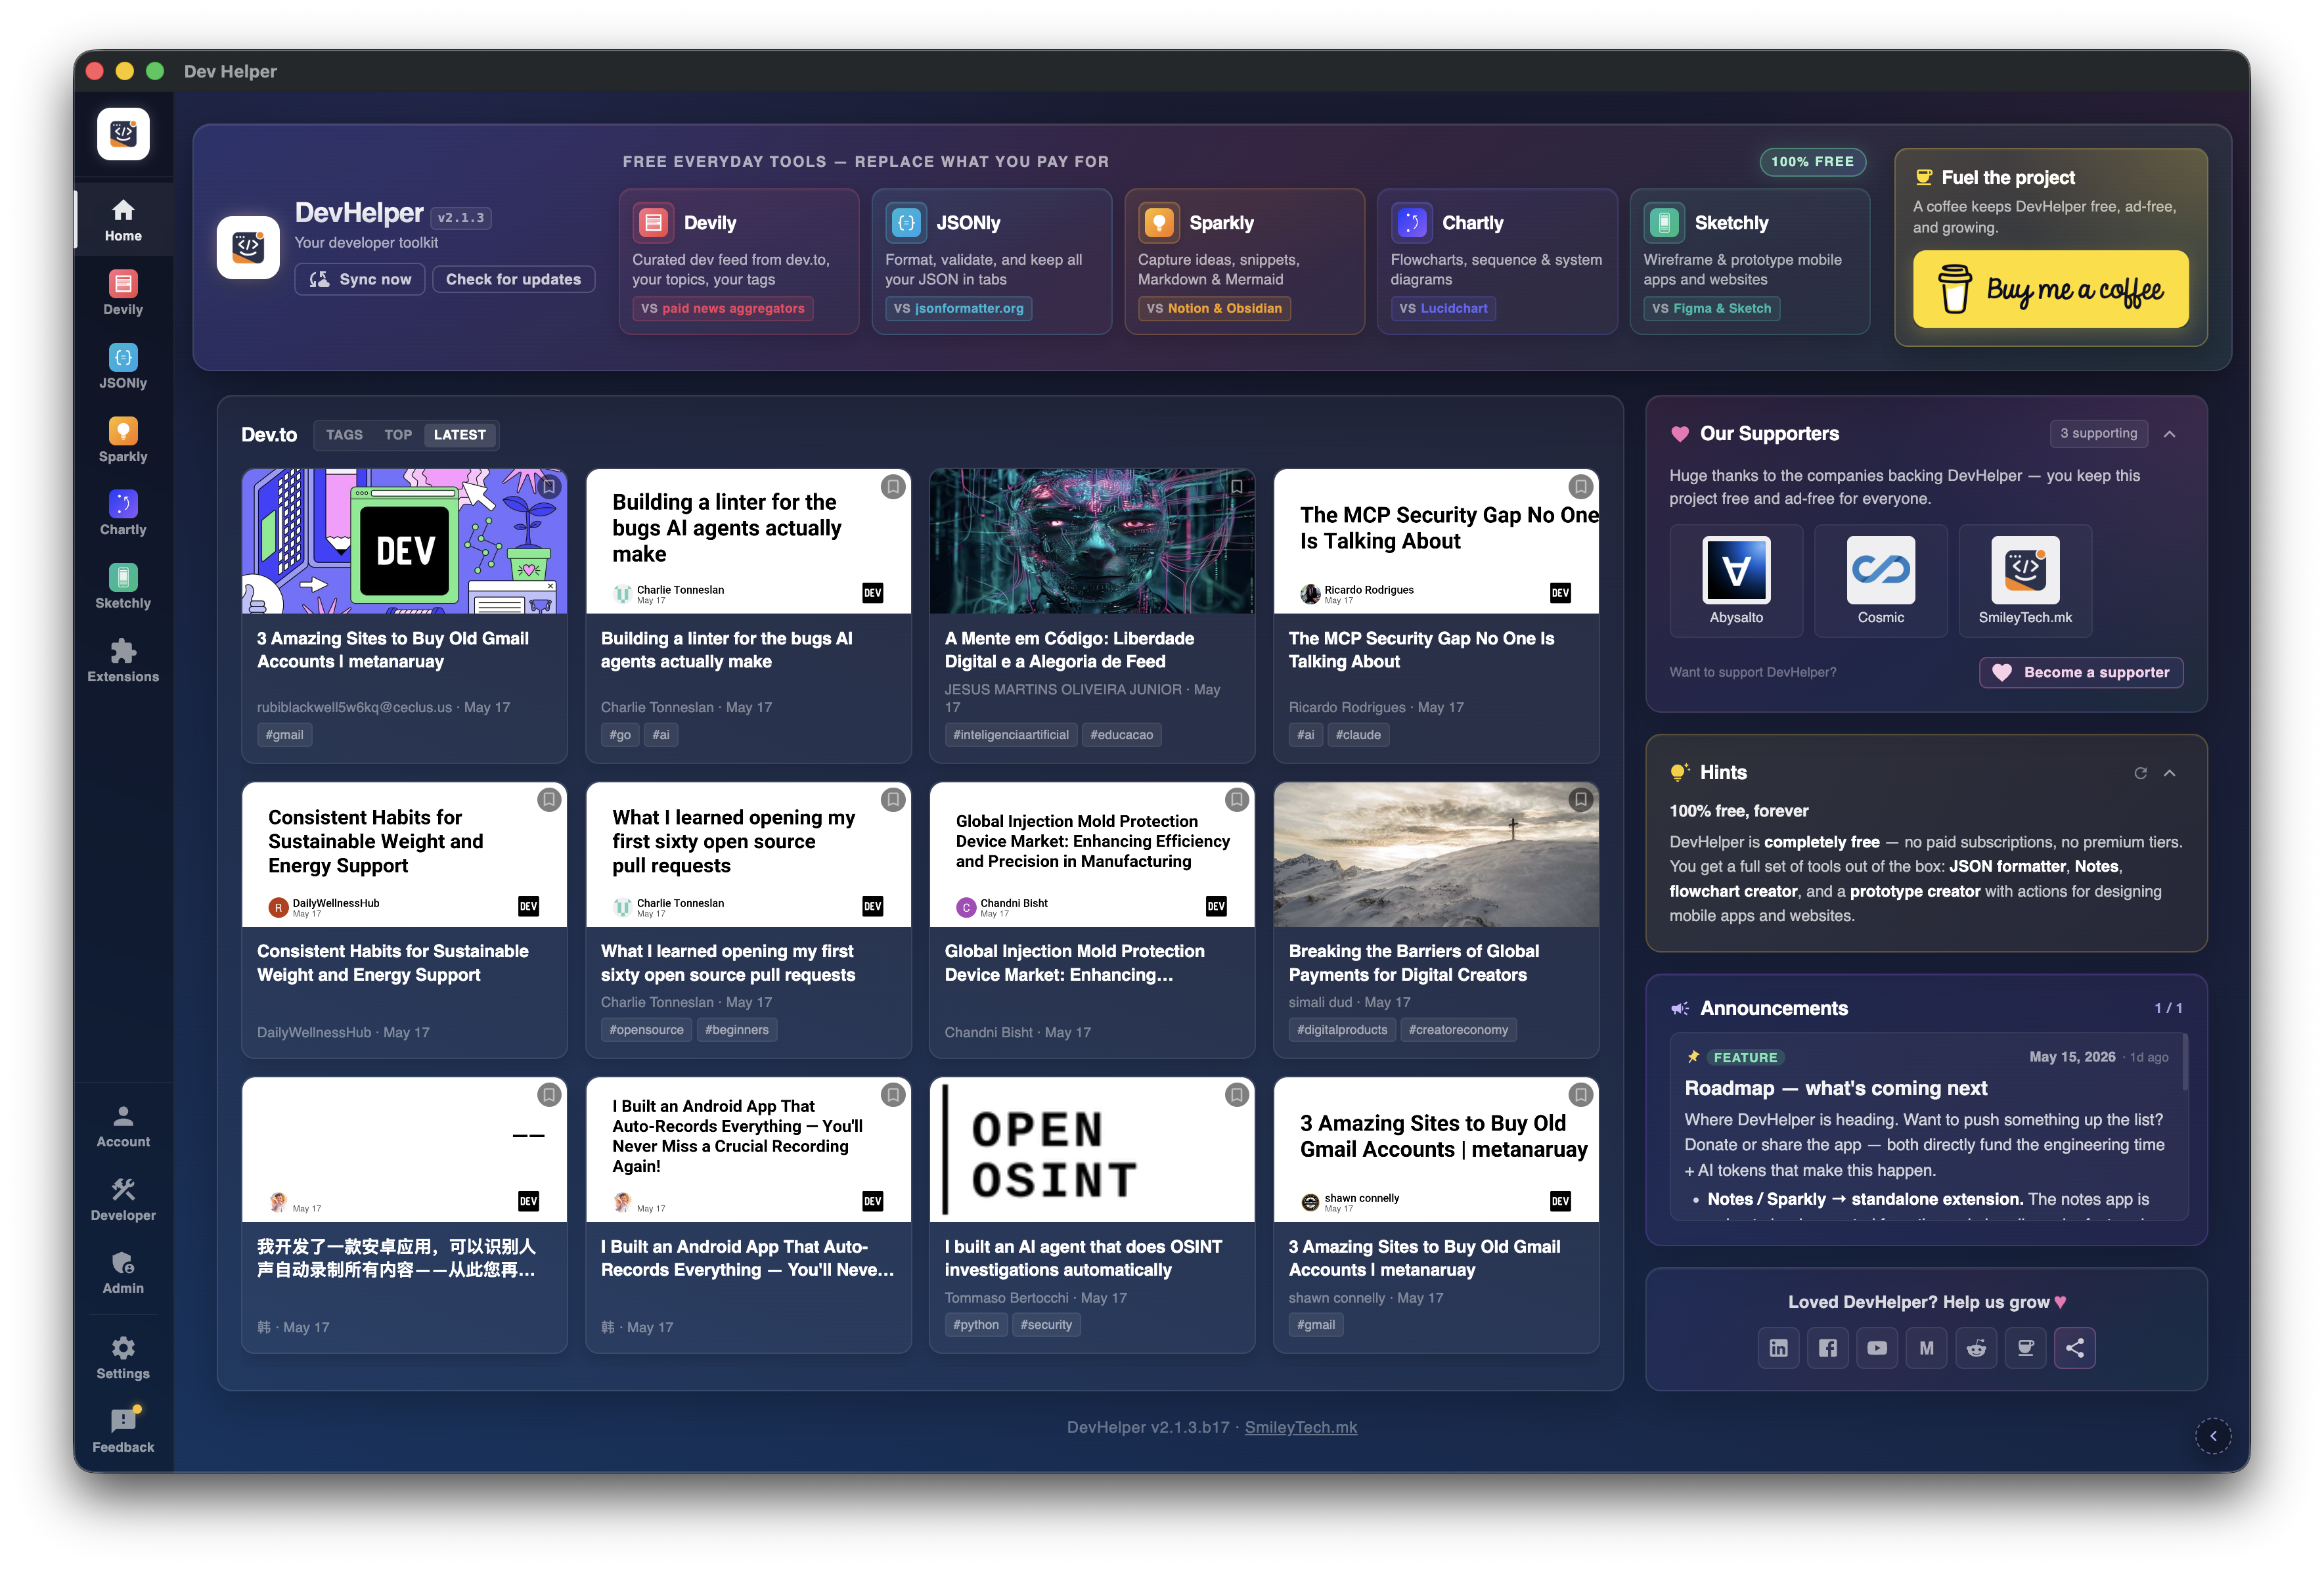Click the Buy me a coffee button
Screen dimensions: 2324x1570
2050,289
